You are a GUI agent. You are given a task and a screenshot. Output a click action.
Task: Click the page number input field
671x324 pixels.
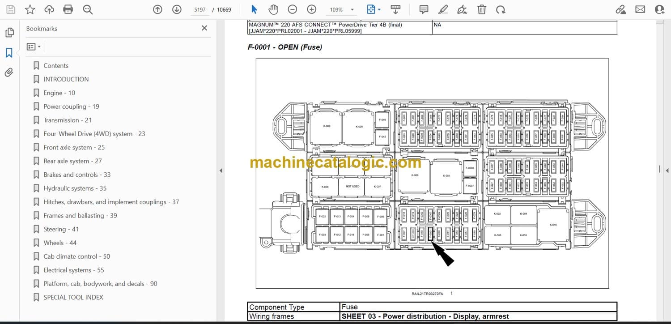pyautogui.click(x=200, y=9)
